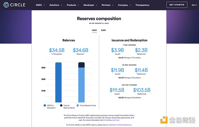Select the USDC reserves tab
Image resolution: width=199 pixels, height=127 pixels.
pos(94,30)
